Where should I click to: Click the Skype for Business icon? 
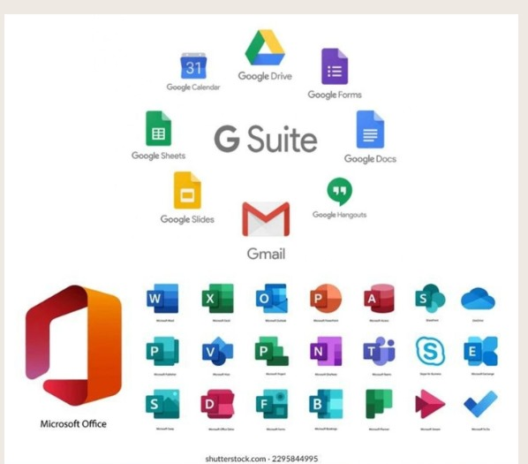click(430, 351)
